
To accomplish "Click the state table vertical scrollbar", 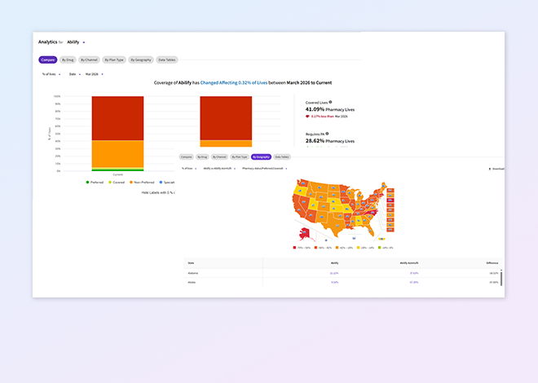I will pos(501,278).
